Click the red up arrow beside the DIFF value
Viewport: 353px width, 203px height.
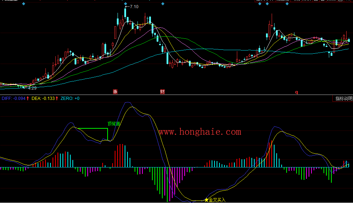point(28,98)
